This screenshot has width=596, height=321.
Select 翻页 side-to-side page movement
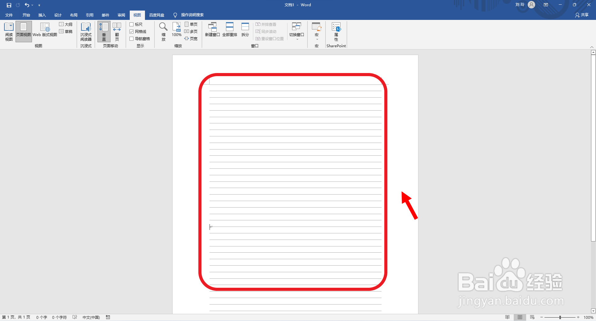(117, 32)
